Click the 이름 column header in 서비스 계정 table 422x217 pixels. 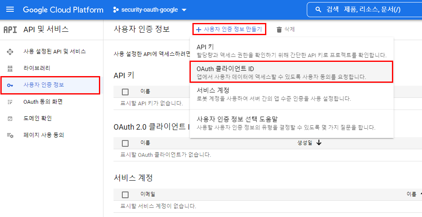pyautogui.click(x=411, y=194)
